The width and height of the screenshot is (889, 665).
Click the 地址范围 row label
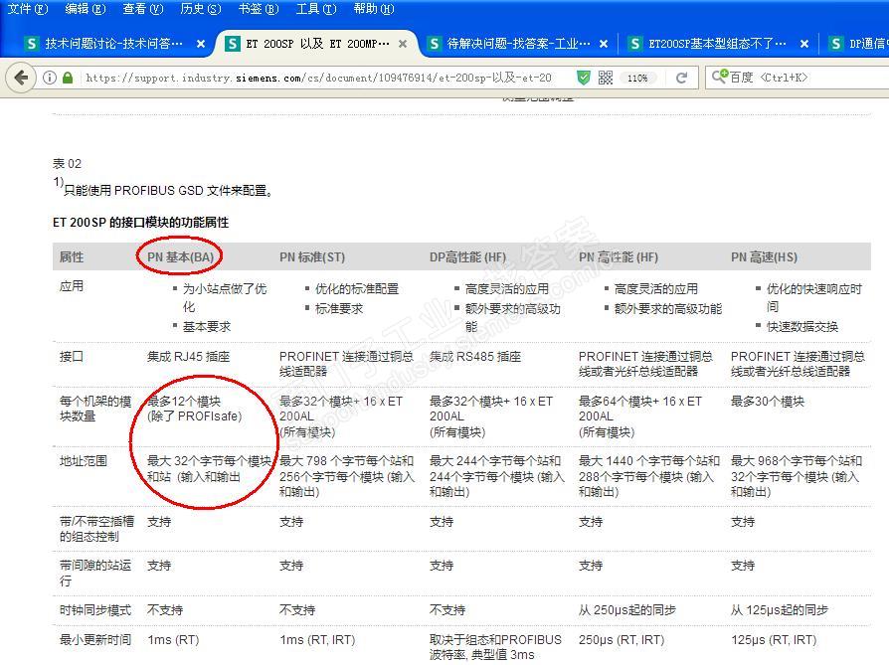(x=84, y=461)
